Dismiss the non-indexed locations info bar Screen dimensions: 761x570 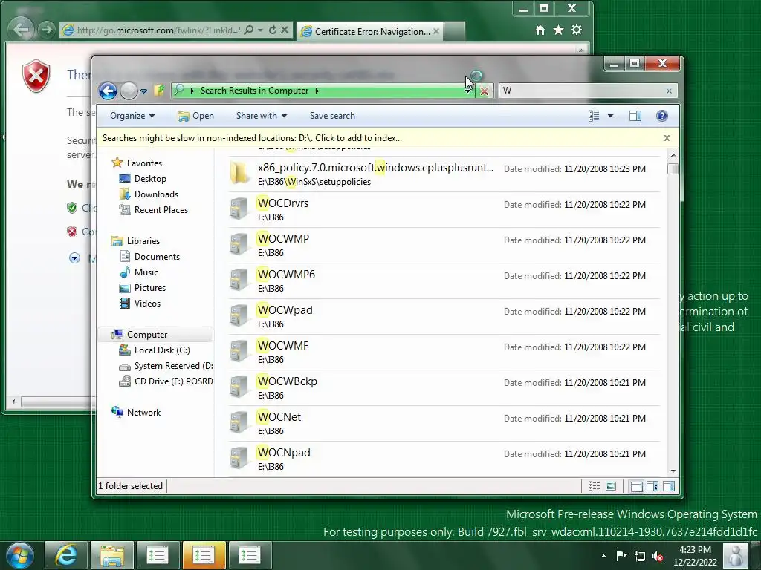(x=667, y=138)
